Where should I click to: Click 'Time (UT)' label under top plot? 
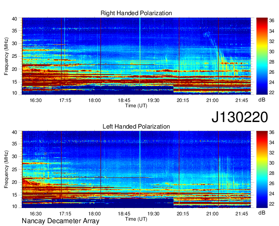(136, 106)
